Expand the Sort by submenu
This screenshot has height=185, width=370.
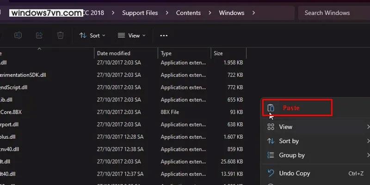coord(289,141)
